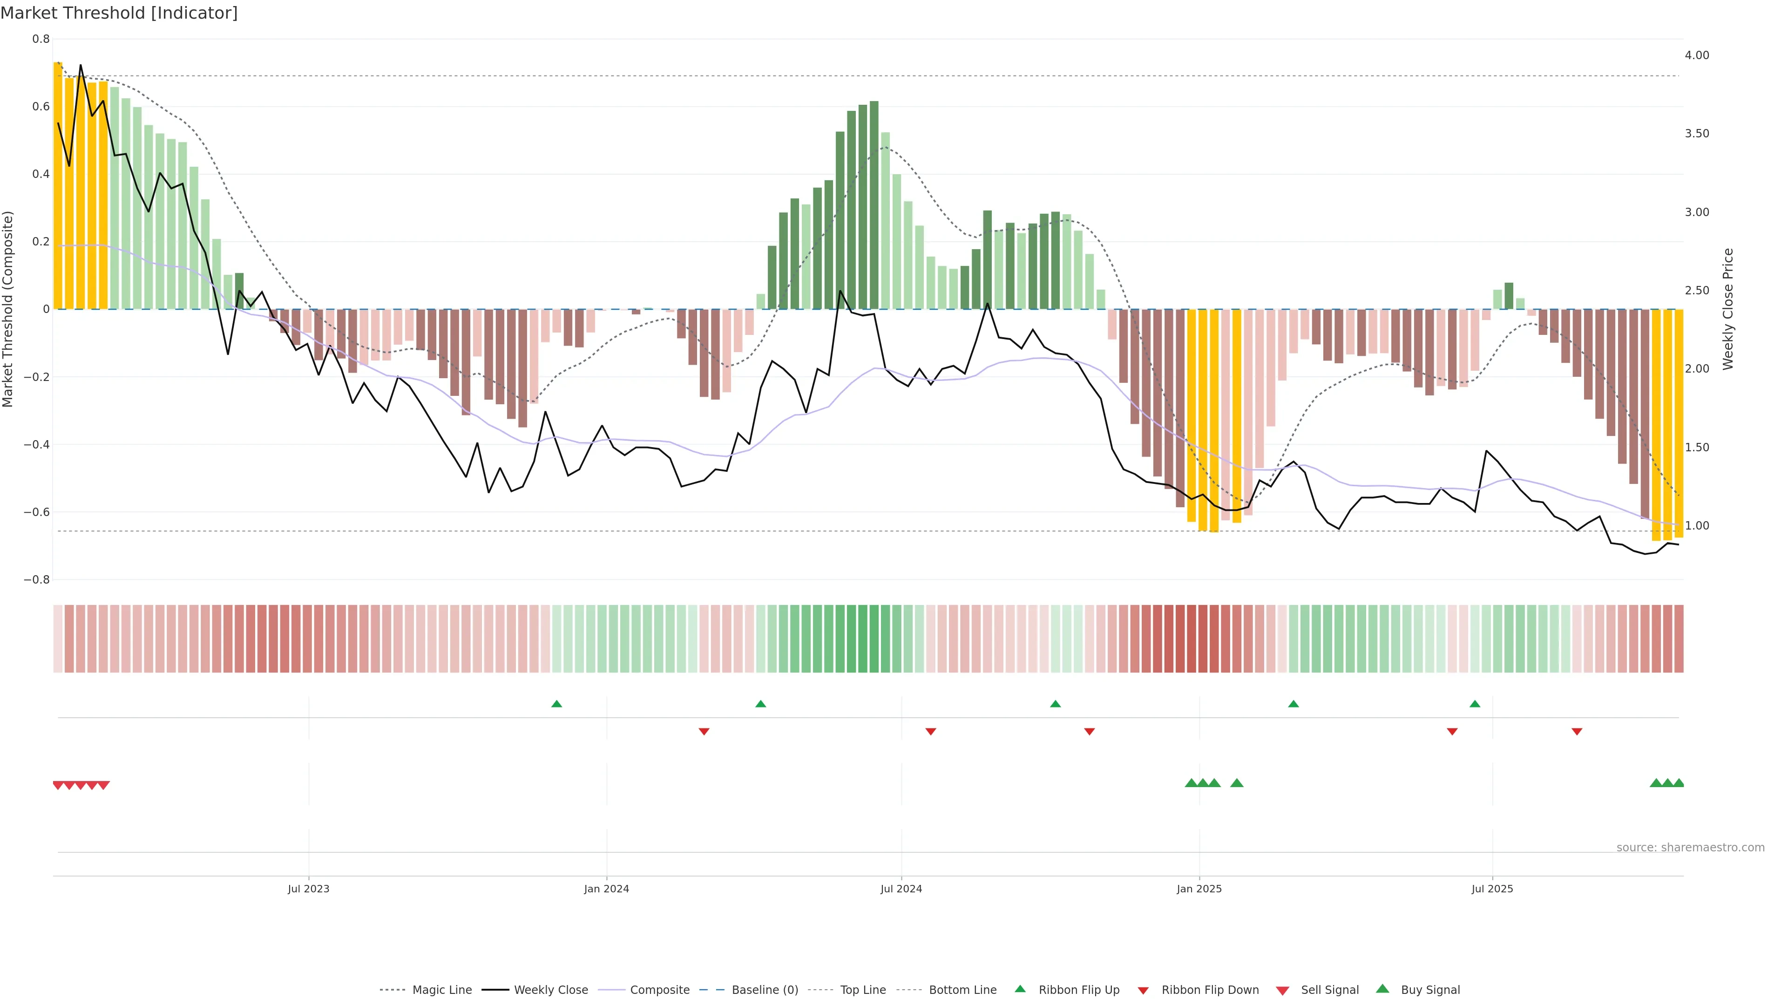This screenshot has height=1006, width=1788.
Task: Click the Ribbon Flip Down legend triangle
Action: (x=1143, y=991)
